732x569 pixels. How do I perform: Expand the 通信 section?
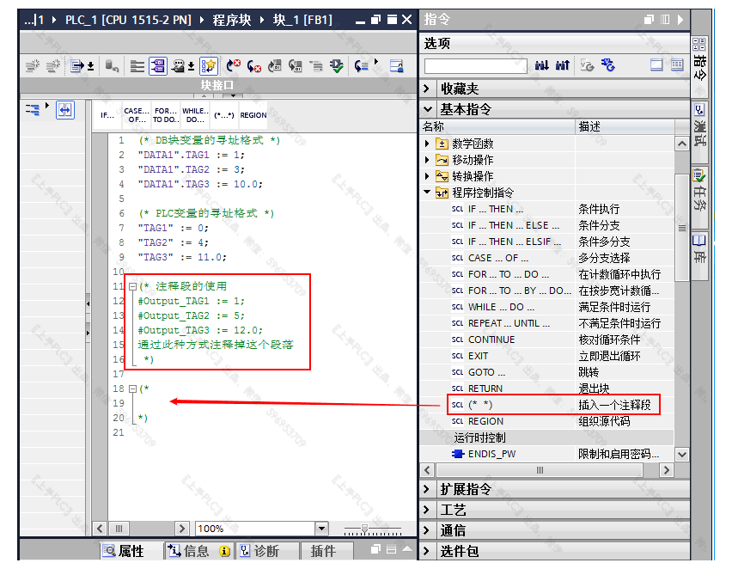click(x=427, y=530)
